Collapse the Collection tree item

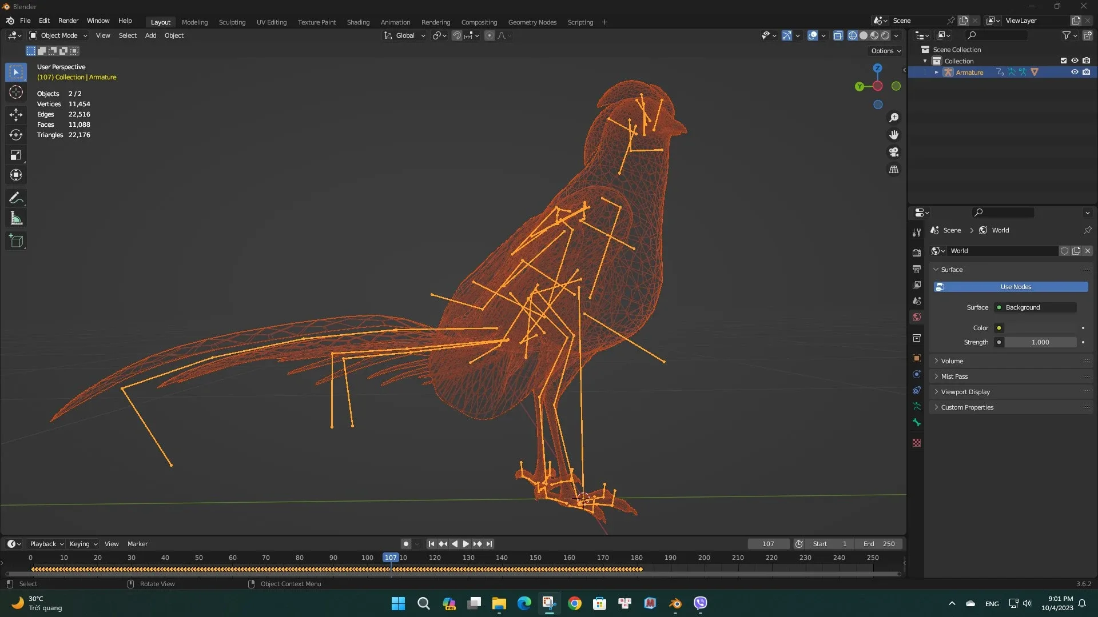[925, 61]
